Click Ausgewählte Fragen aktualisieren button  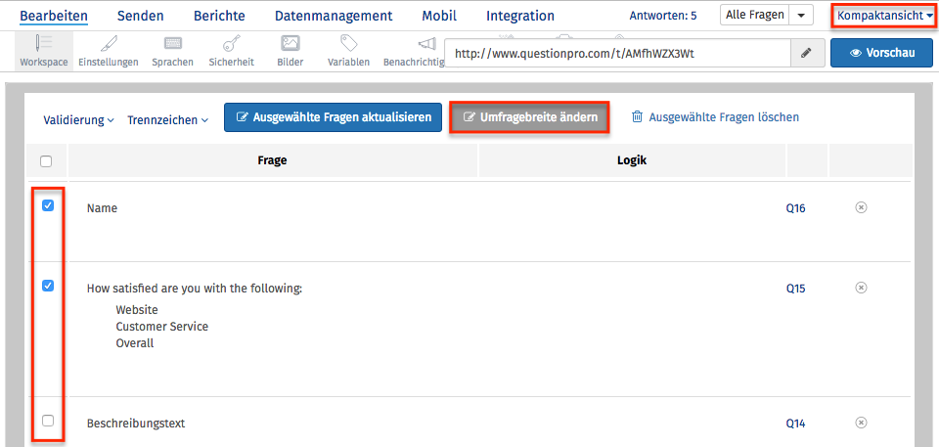(334, 117)
